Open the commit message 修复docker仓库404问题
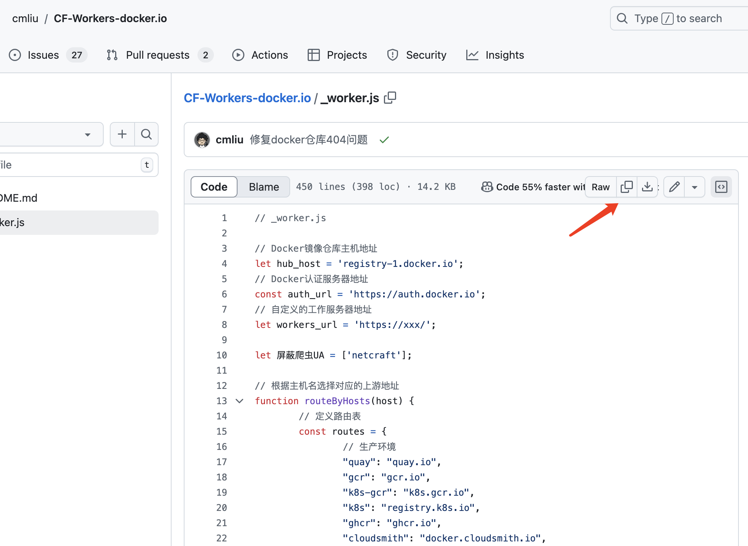 pyautogui.click(x=309, y=140)
